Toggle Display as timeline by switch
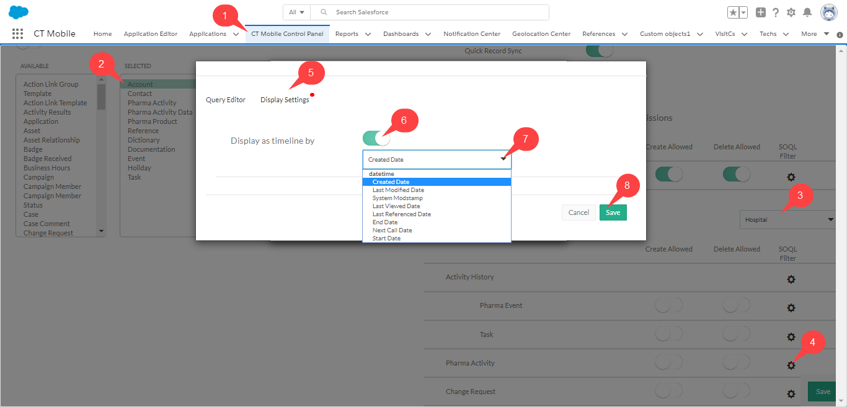The image size is (847, 407). (x=376, y=139)
